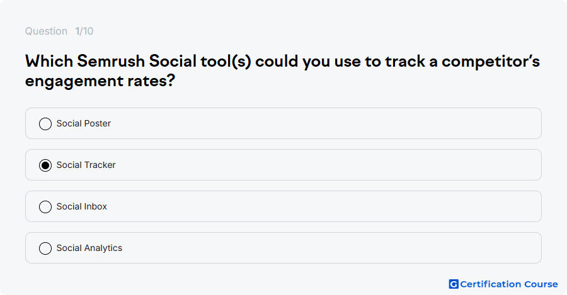Click empty area of Social Analytics answer card

point(326,248)
